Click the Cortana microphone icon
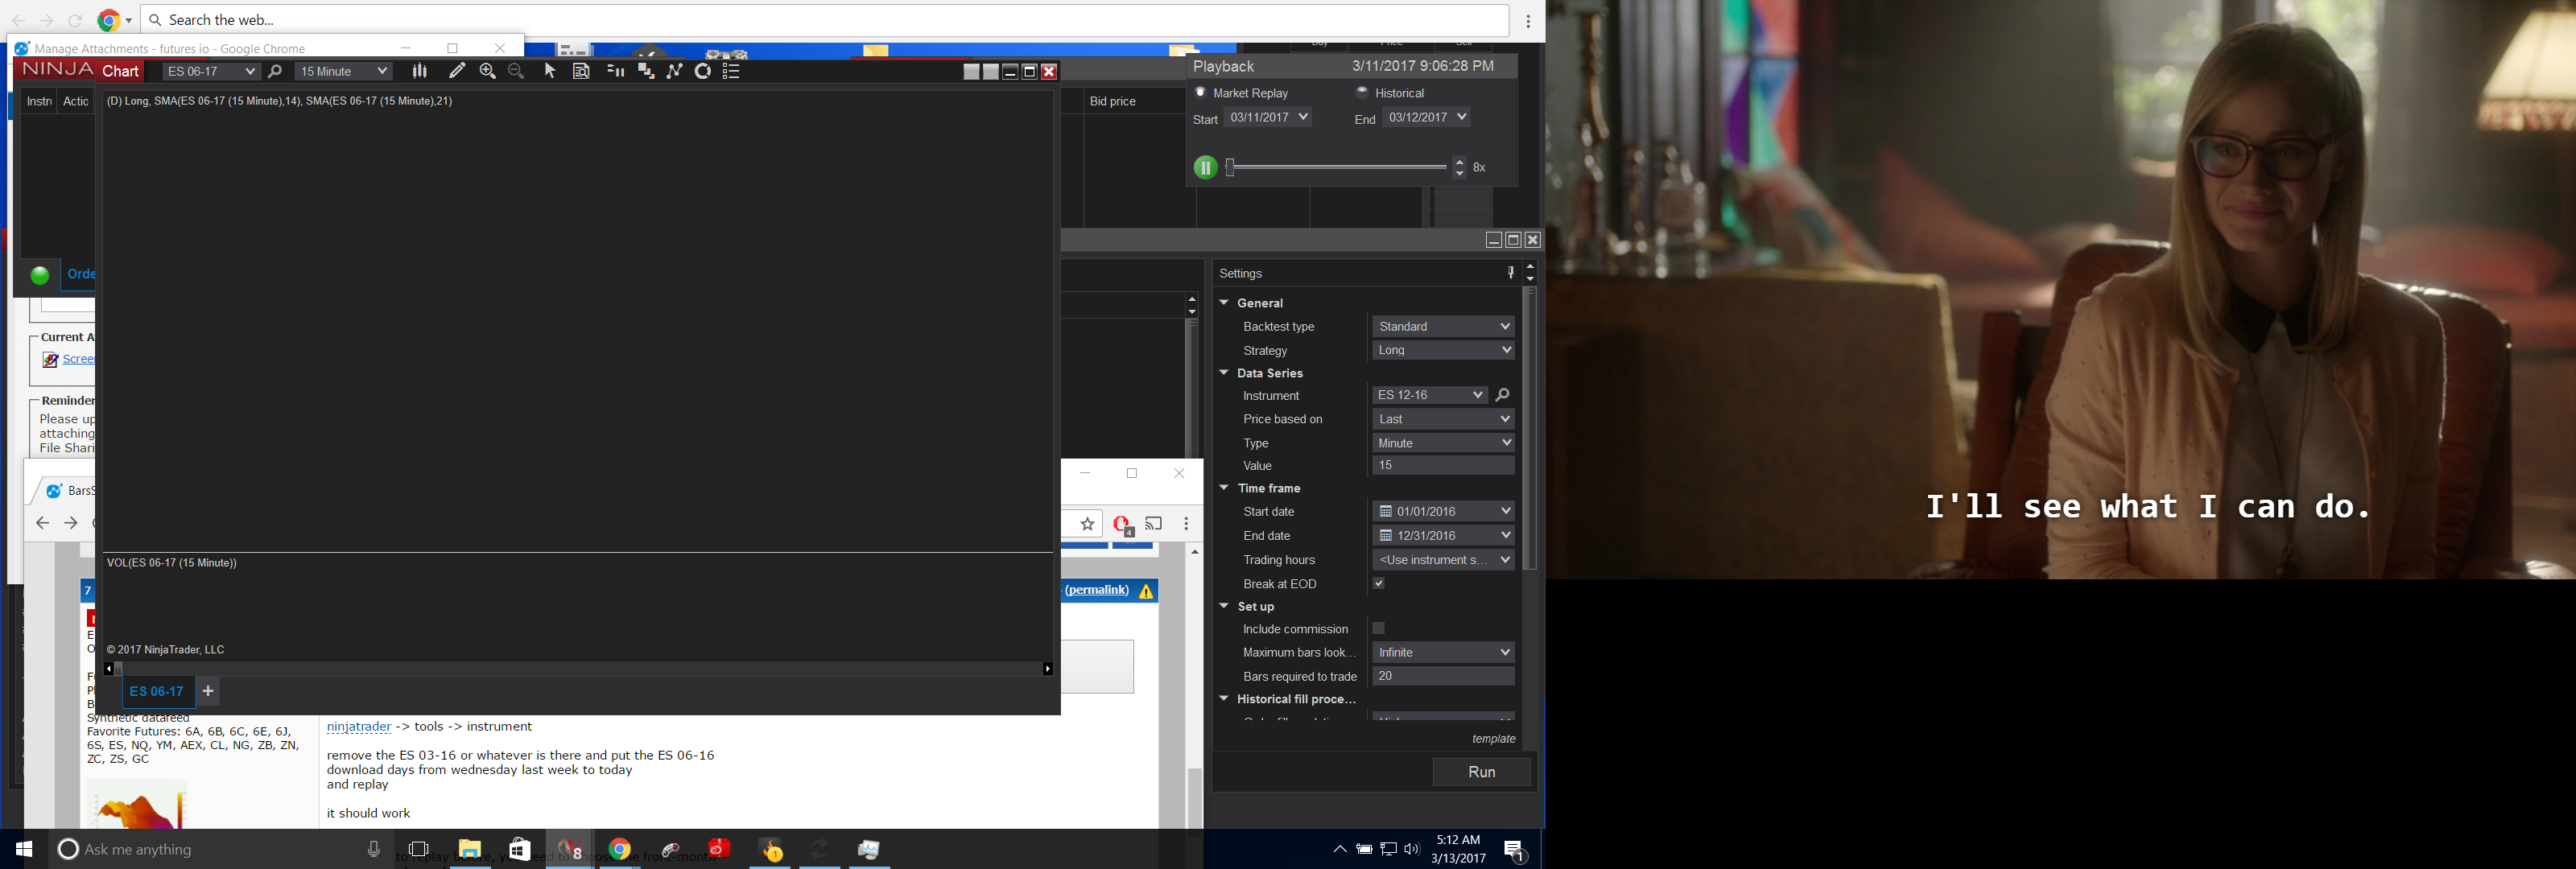This screenshot has width=2576, height=869. click(x=374, y=849)
